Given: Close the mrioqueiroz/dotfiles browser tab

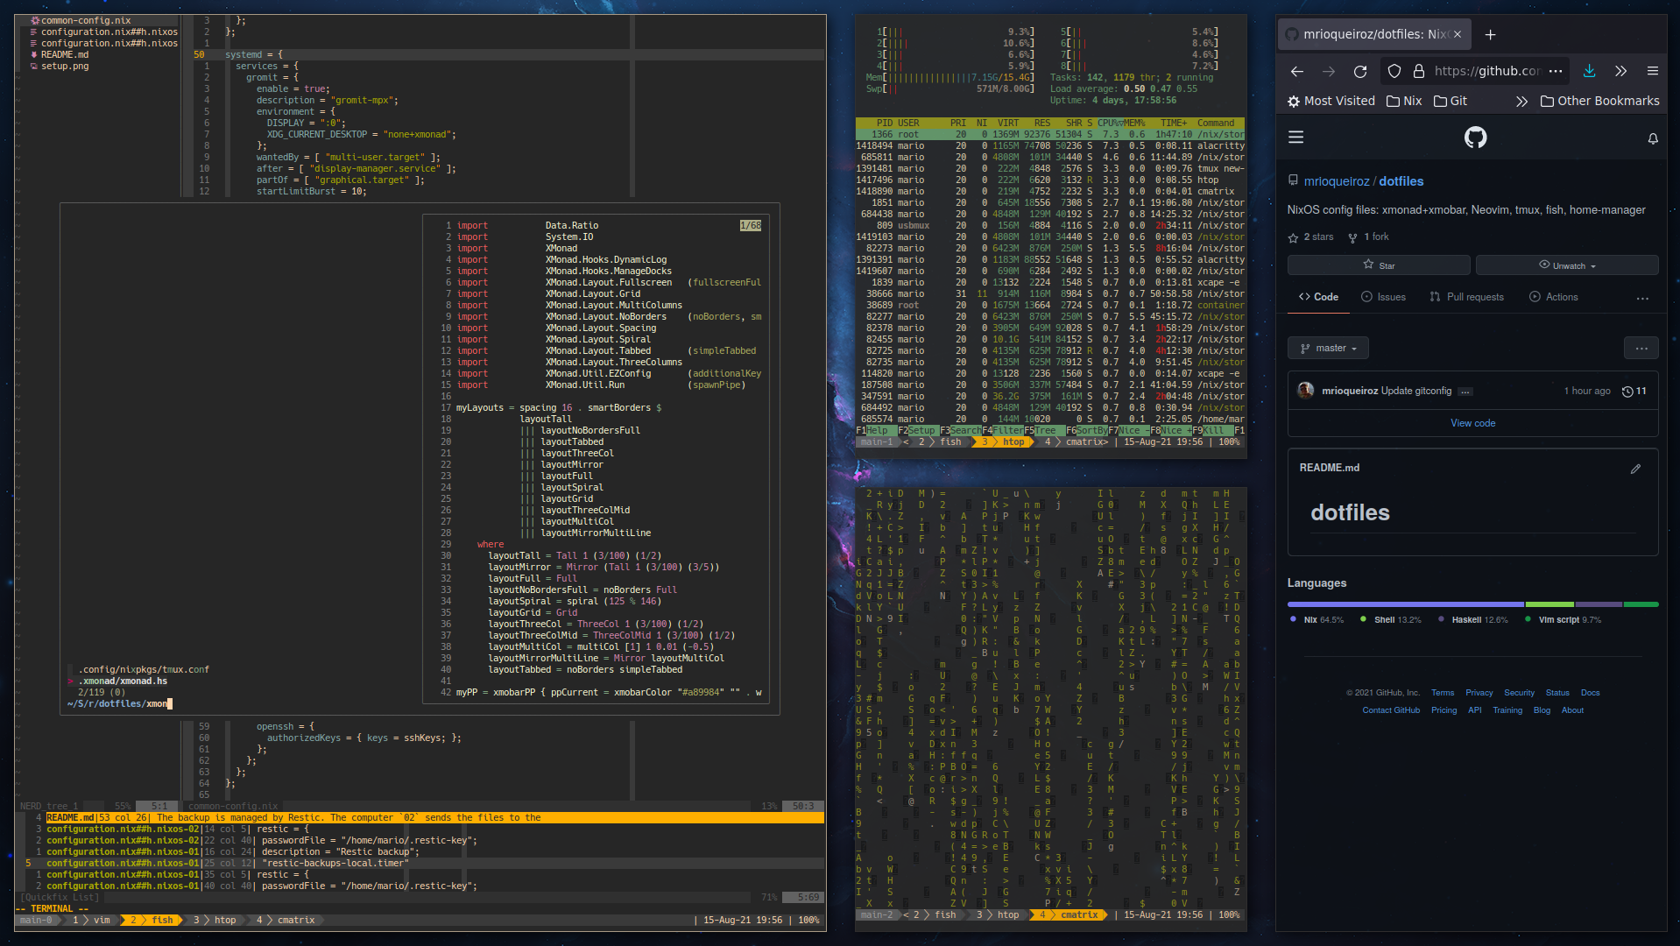Looking at the screenshot, I should (x=1458, y=35).
